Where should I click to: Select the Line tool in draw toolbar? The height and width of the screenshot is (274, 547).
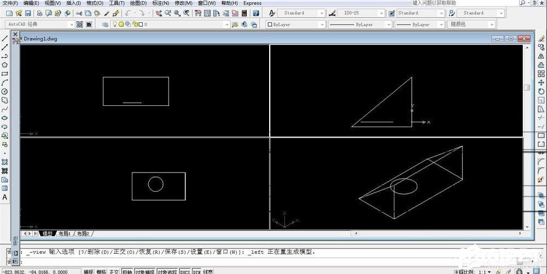4,38
